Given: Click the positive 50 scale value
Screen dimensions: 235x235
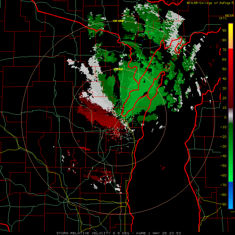Looking at the screenshot, I should coord(224,69).
